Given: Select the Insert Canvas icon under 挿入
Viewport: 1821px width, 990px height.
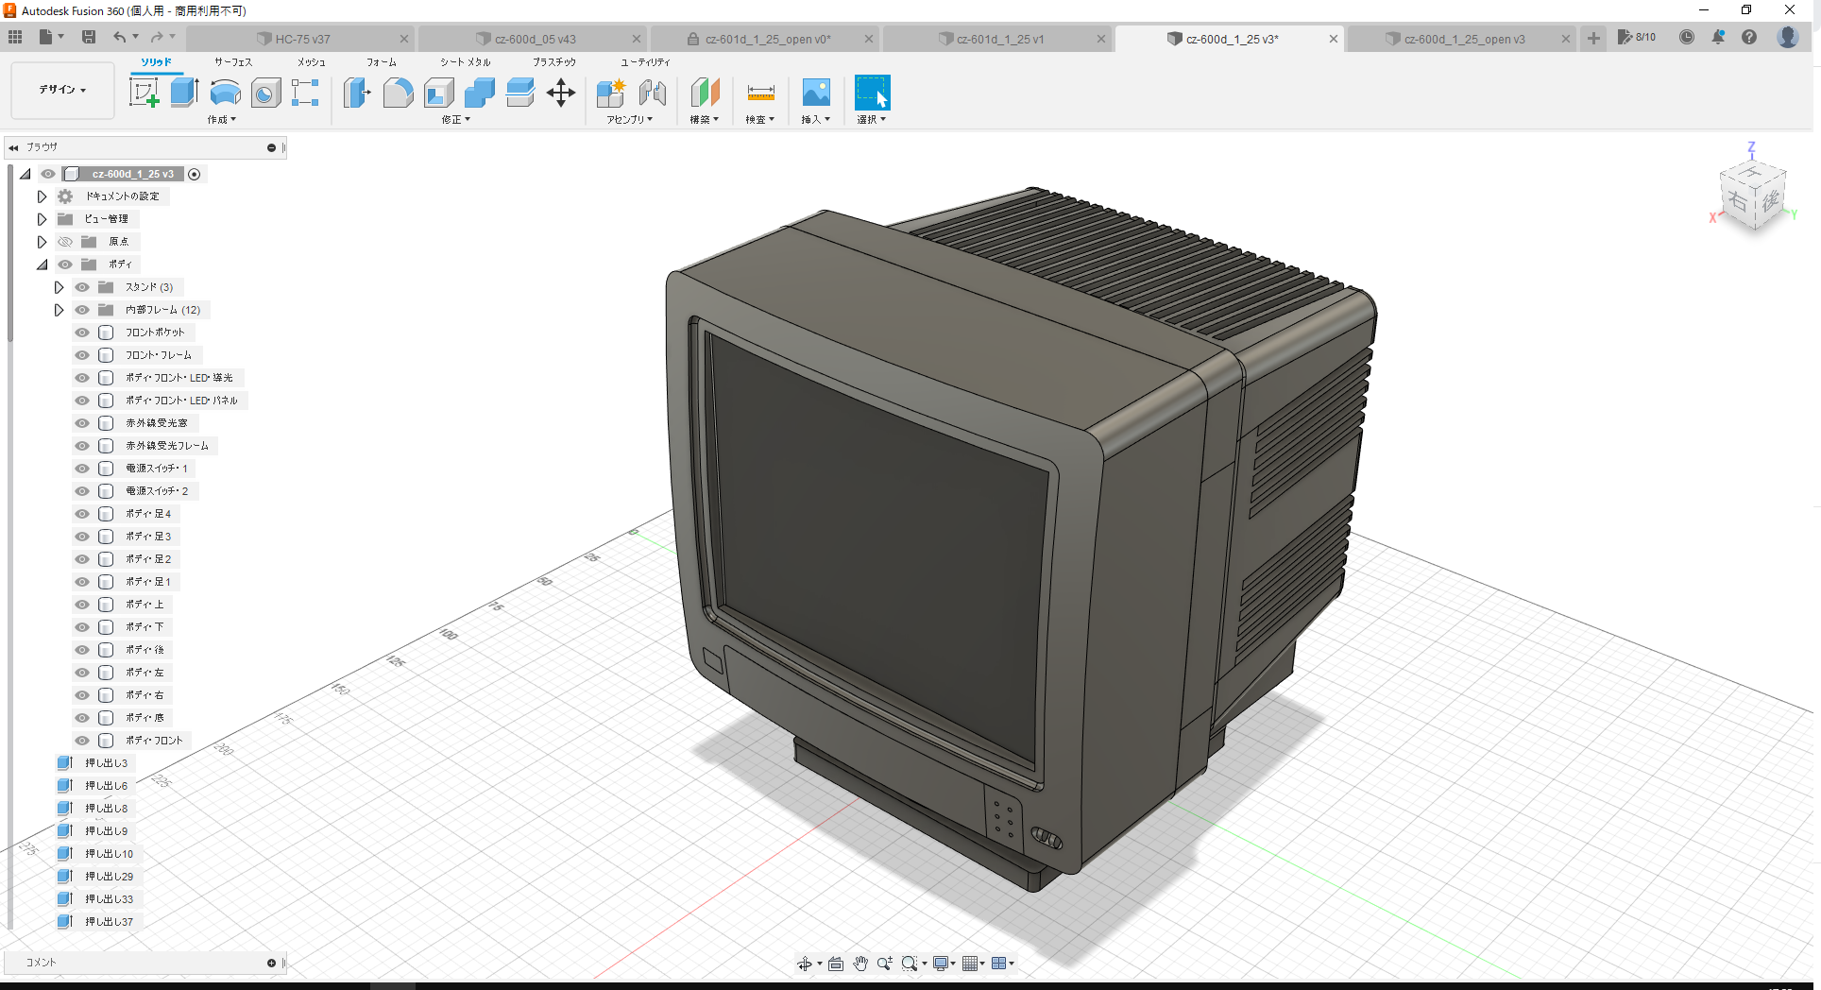Looking at the screenshot, I should [815, 92].
